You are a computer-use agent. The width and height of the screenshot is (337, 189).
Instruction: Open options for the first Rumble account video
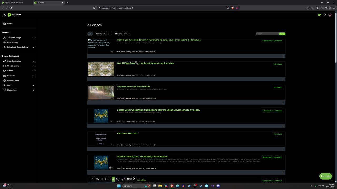(x=283, y=56)
